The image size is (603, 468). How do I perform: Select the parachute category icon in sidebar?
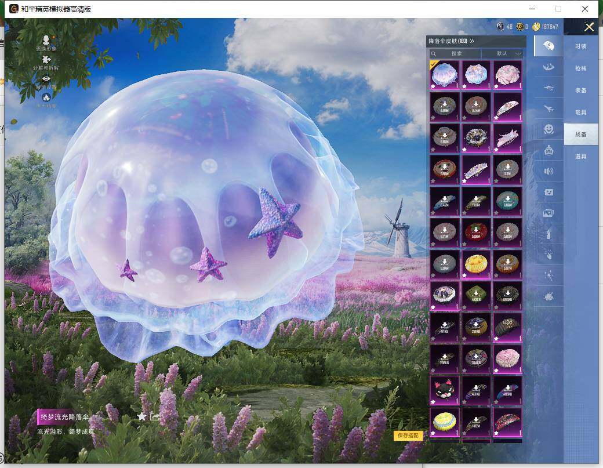pyautogui.click(x=548, y=46)
